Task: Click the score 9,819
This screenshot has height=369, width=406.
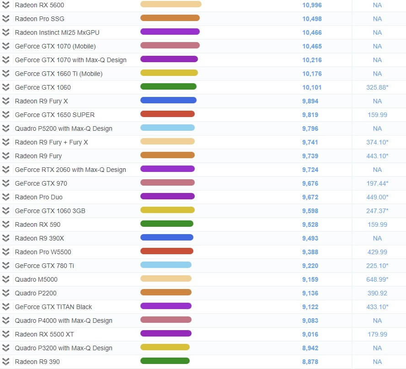Action: coord(310,115)
